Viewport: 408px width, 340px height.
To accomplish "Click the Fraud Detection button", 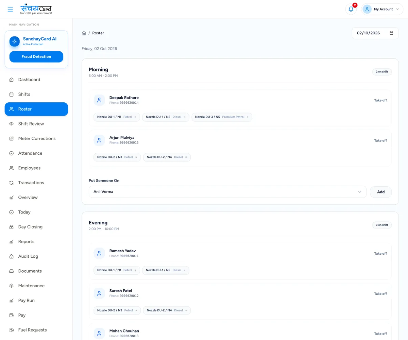I will 36,56.
